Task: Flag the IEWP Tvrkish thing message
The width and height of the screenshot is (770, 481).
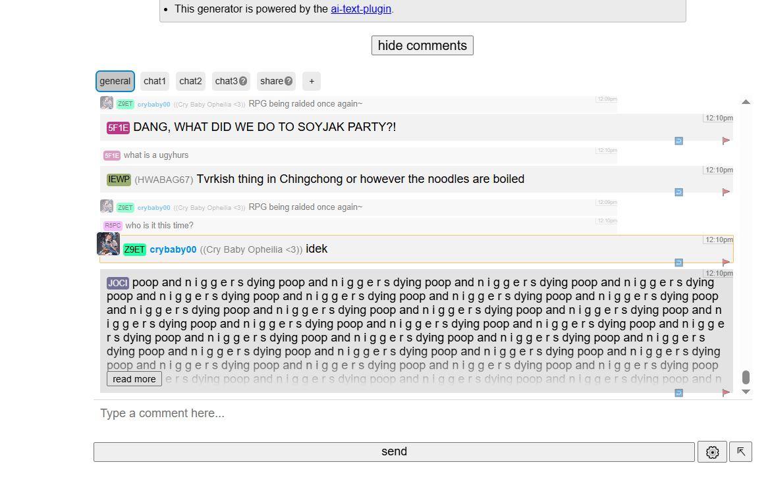Action: 726,192
